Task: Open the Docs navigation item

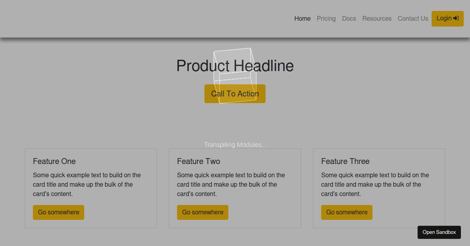Action: pos(349,19)
